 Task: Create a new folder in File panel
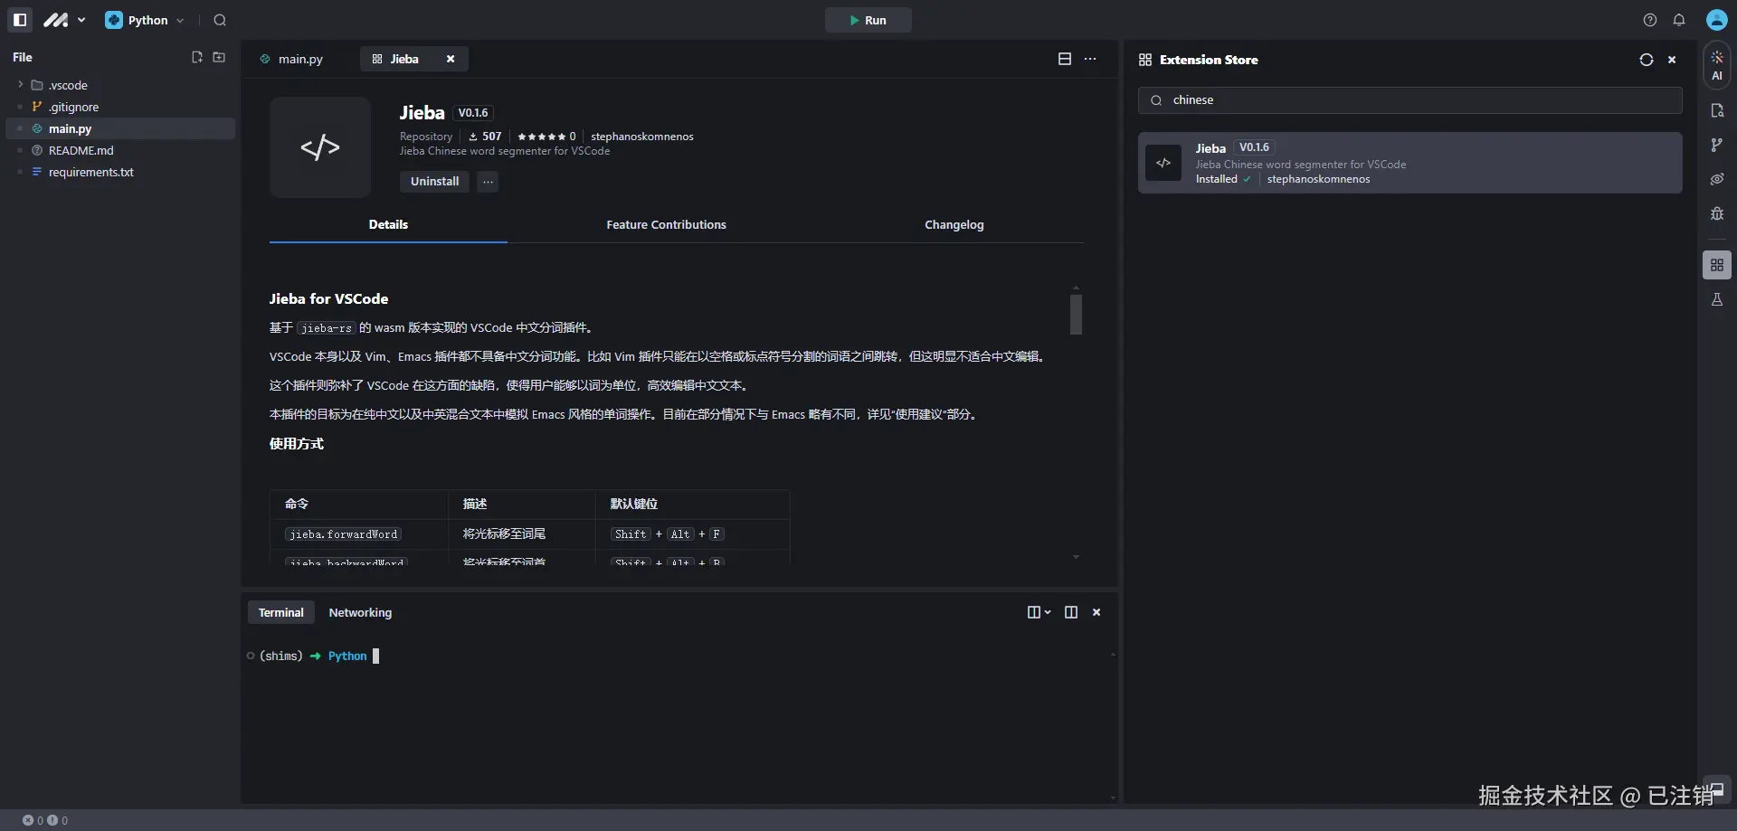tap(219, 57)
